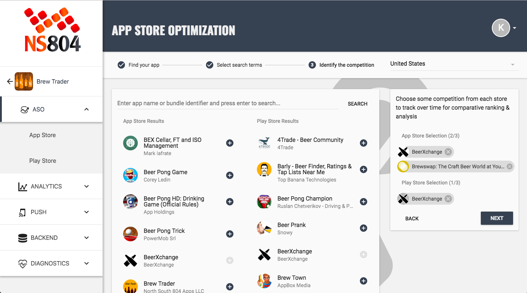The image size is (527, 293).
Task: Click the Beer Prank app thumbnail
Action: (x=264, y=228)
